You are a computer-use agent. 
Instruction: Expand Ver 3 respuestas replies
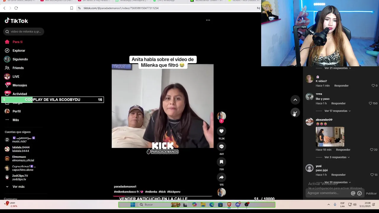[337, 157]
